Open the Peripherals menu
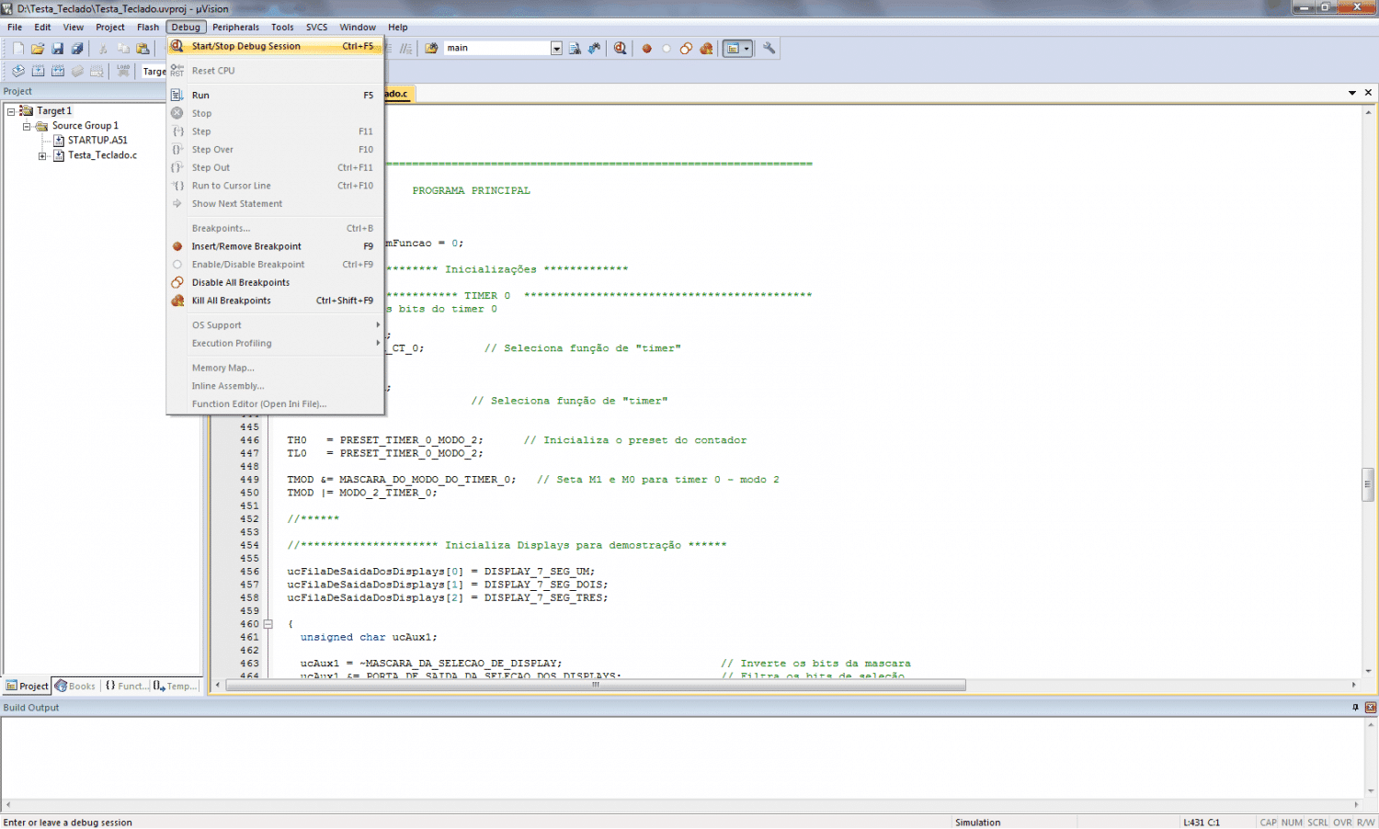The width and height of the screenshot is (1379, 829). pos(235,28)
